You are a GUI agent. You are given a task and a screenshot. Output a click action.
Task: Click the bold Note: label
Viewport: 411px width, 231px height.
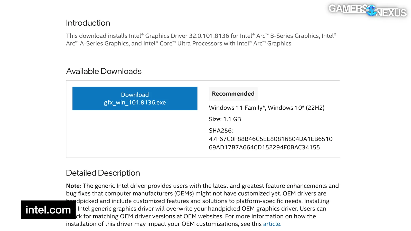pos(73,186)
